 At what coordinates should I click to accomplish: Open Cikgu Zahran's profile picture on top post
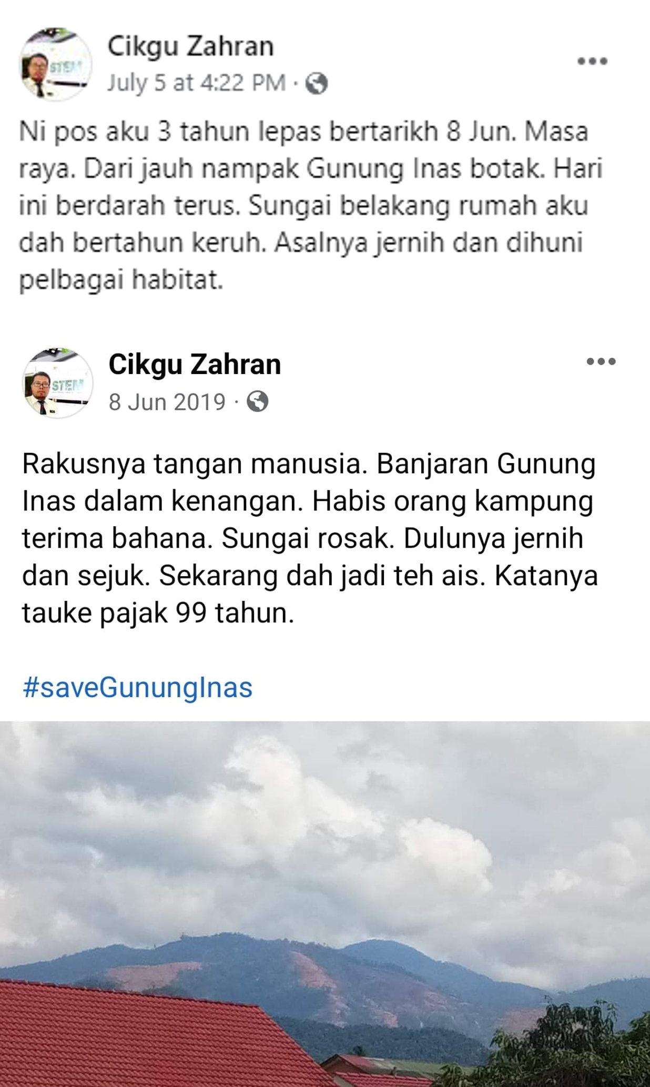tap(55, 64)
